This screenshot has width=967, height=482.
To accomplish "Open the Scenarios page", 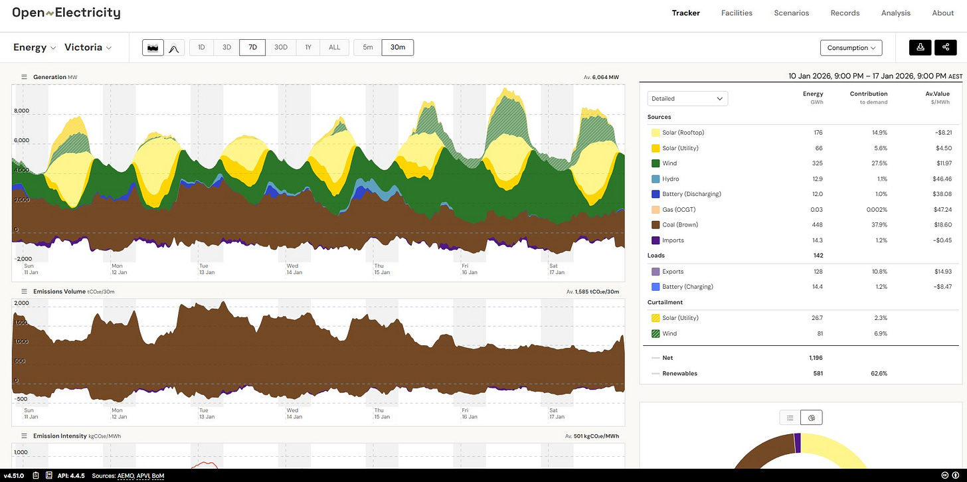I will tap(791, 13).
